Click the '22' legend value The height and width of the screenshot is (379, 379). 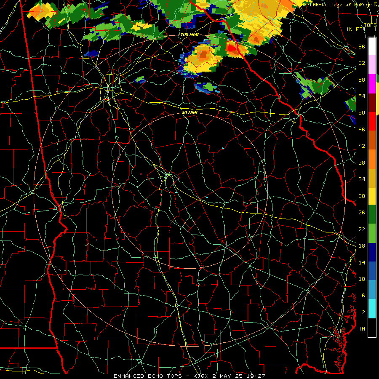point(362,229)
